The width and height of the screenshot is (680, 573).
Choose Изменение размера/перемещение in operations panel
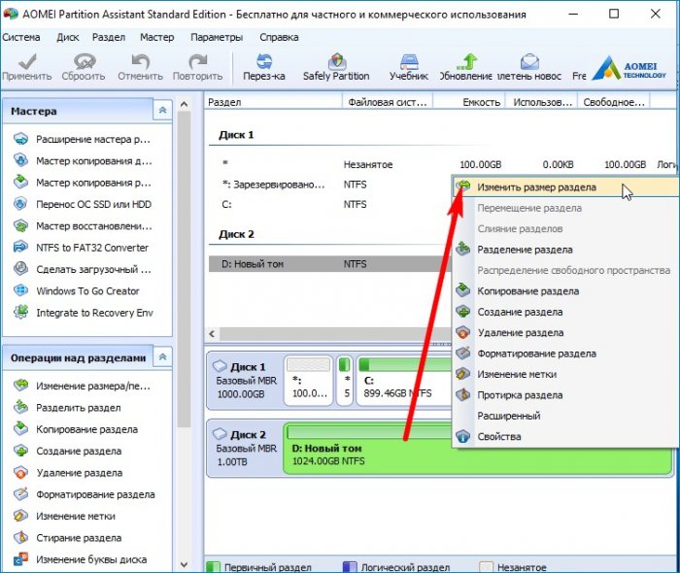pyautogui.click(x=82, y=386)
